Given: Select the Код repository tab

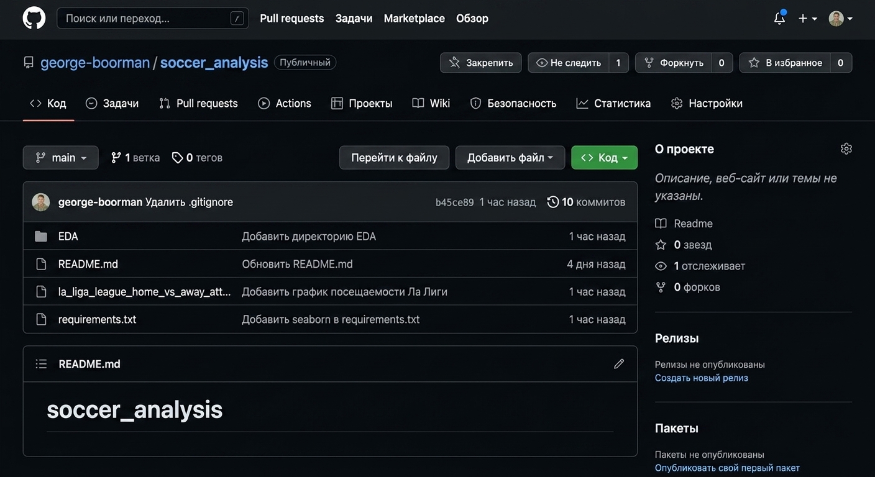Looking at the screenshot, I should coord(48,103).
